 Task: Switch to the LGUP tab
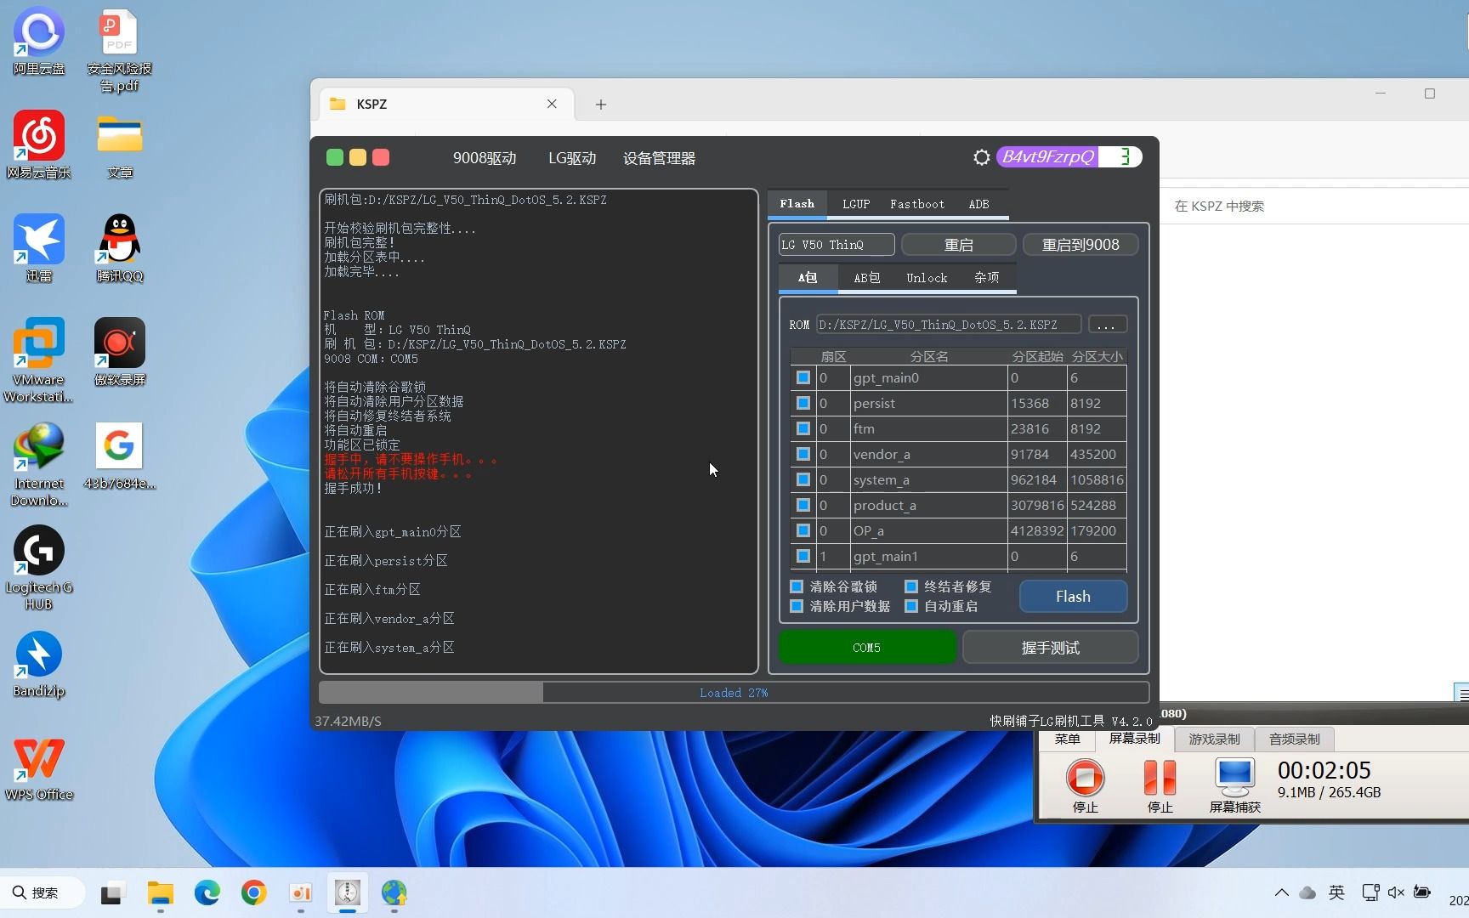[x=856, y=204]
